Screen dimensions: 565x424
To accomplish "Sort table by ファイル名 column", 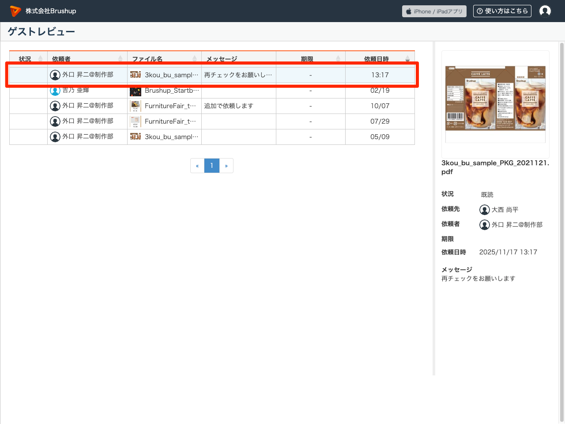I will tap(164, 59).
